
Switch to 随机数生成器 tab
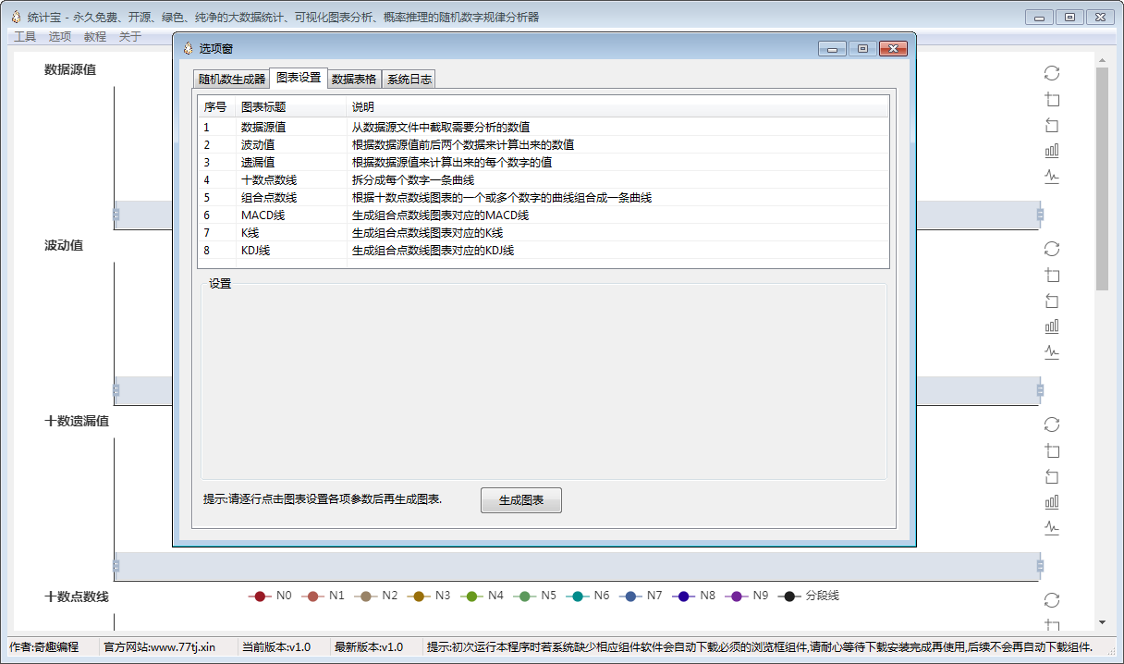(x=231, y=80)
